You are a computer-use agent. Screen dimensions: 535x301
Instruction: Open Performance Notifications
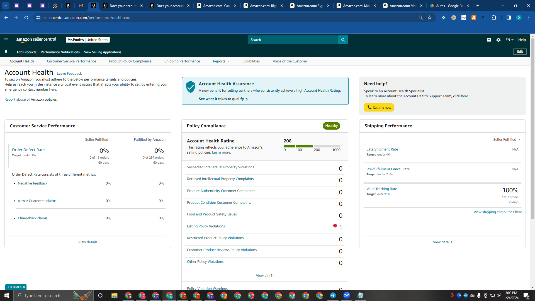pos(60,52)
